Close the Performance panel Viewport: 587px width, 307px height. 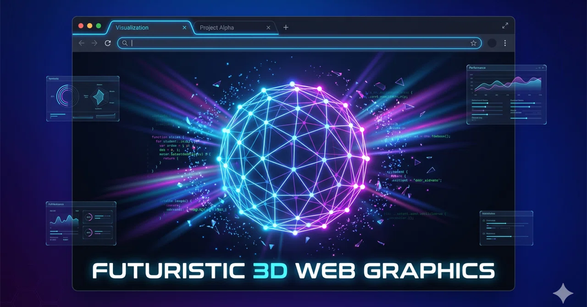coord(543,68)
